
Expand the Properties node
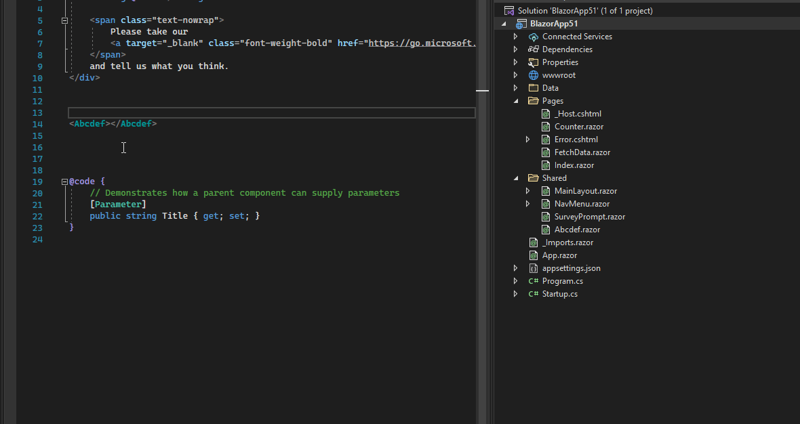[x=515, y=62]
